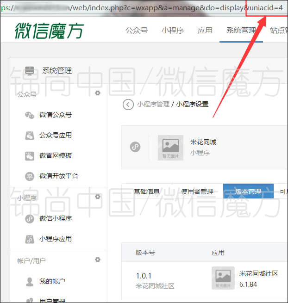Click the 应用 column header
288x303 pixels.
tap(218, 253)
